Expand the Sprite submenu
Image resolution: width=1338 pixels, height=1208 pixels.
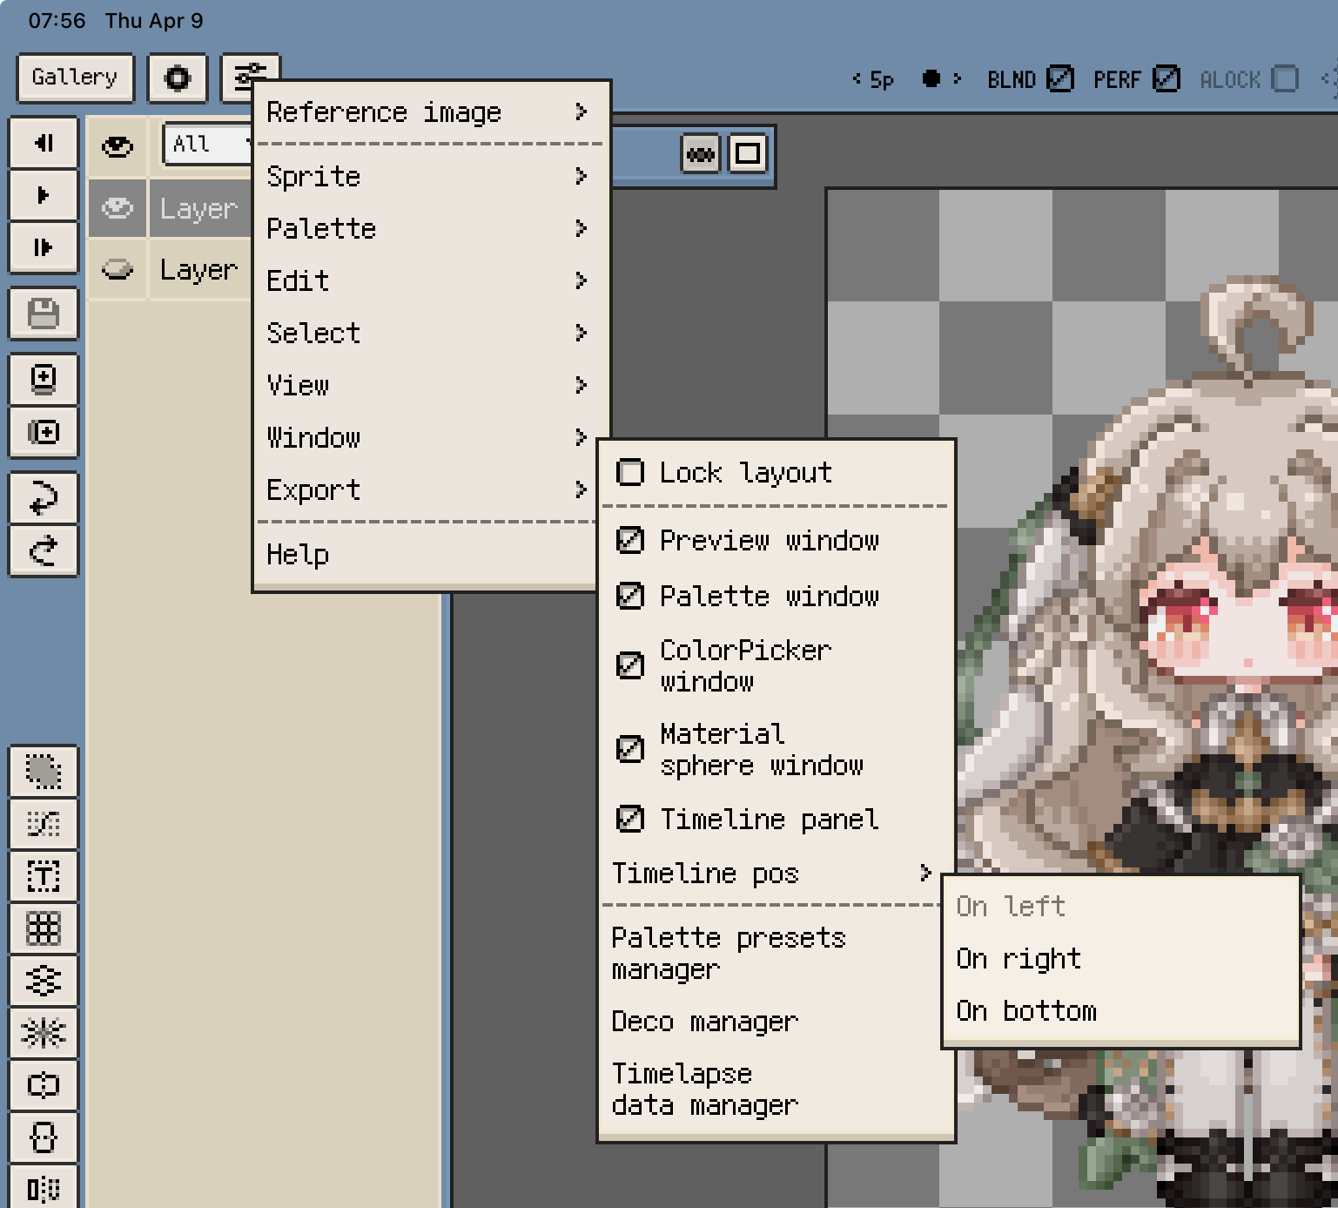pyautogui.click(x=427, y=177)
